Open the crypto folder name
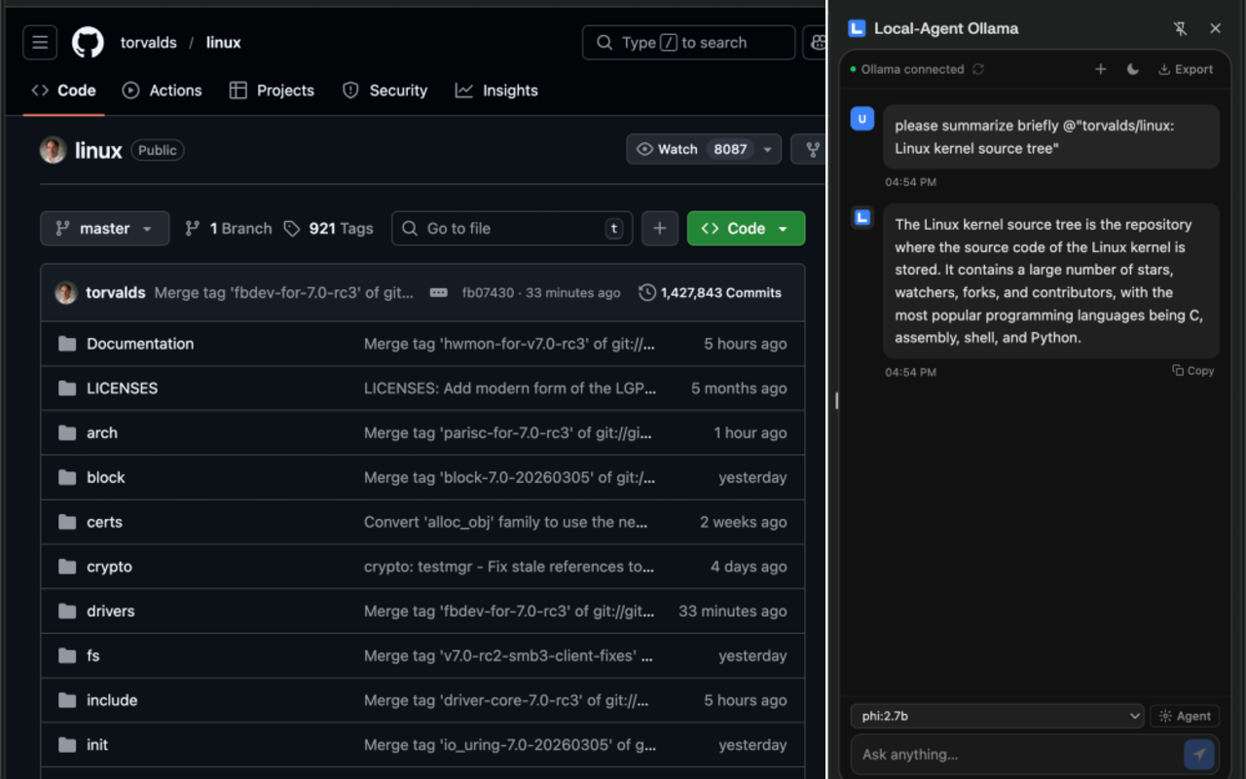The width and height of the screenshot is (1246, 779). 109,567
